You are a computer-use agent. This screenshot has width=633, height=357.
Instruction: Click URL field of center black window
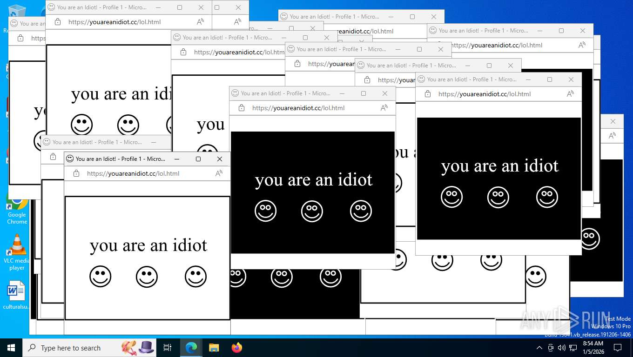(298, 108)
